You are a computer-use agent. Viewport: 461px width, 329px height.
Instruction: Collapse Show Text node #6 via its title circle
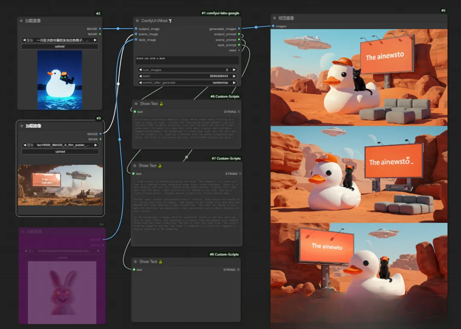coord(135,103)
